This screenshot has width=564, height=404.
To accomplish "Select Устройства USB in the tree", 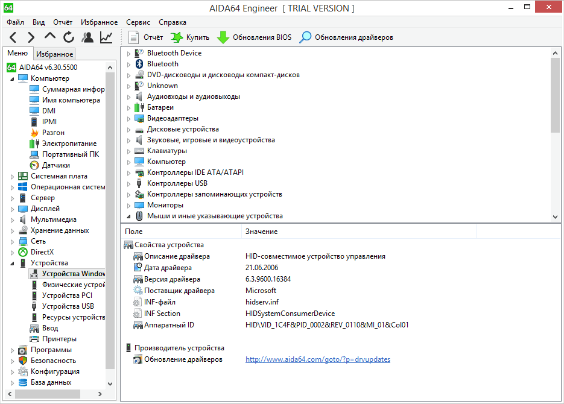I will [x=68, y=306].
